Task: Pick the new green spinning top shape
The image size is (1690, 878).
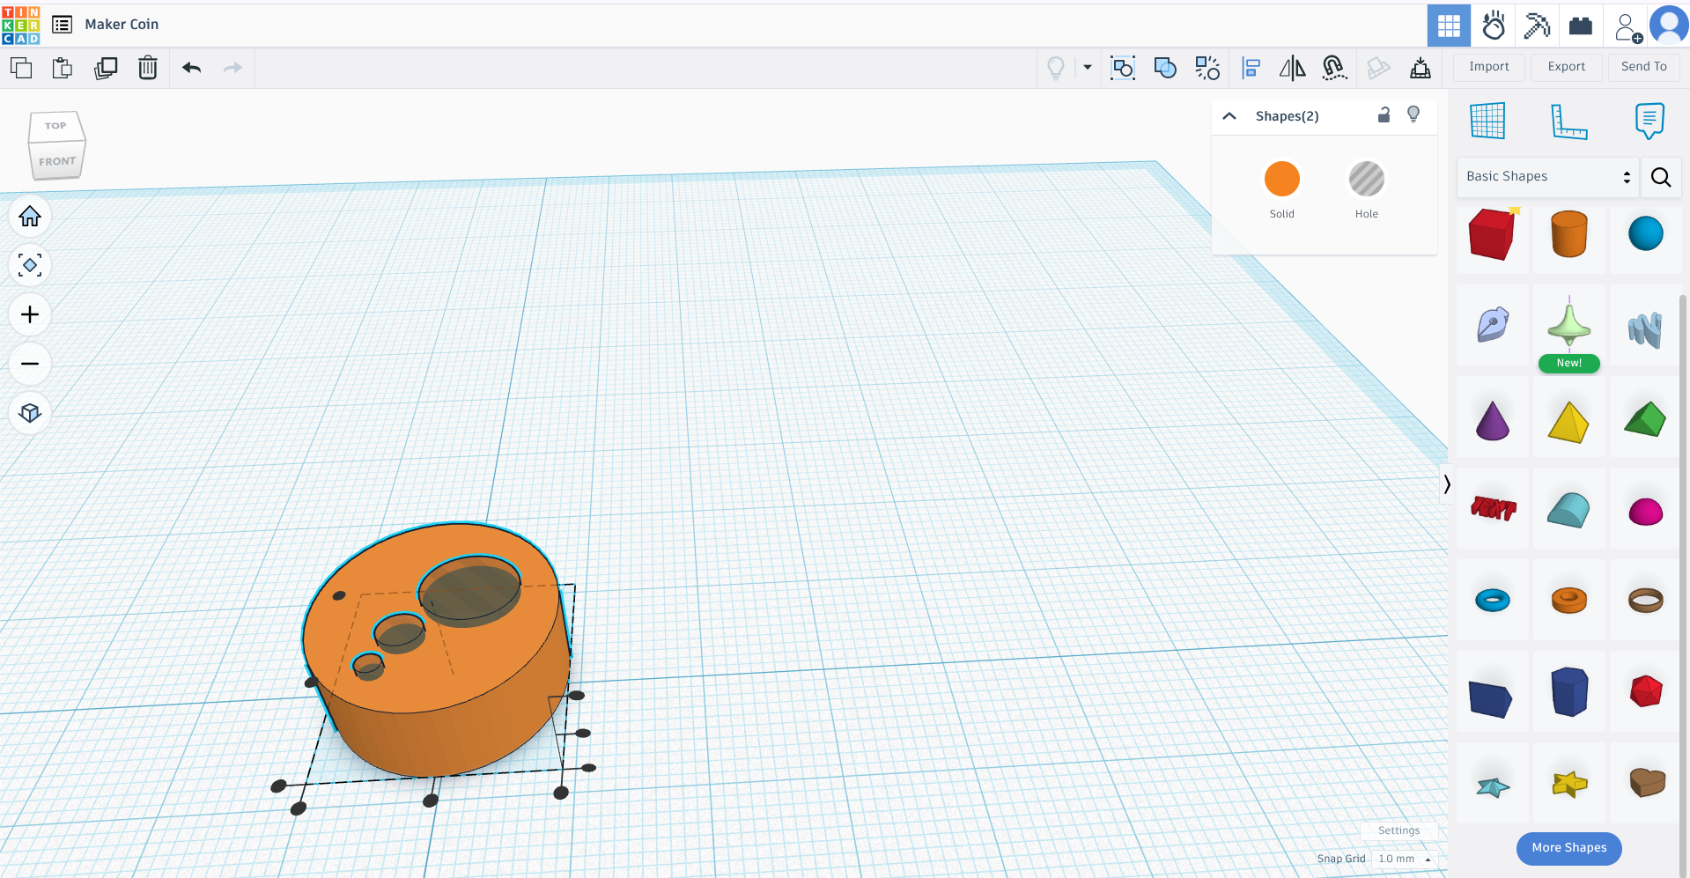Action: click(x=1569, y=325)
